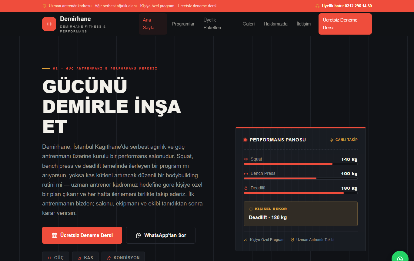
Task: Click the shield icon beside Uzman Antrenör Takibi
Action: point(292,240)
